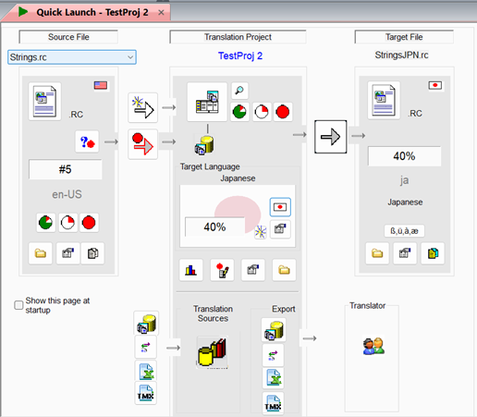
Task: Click the 40% progress pie in Target Language
Action: coord(238,214)
